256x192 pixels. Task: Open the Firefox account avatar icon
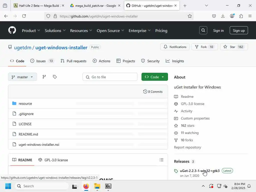[232, 16]
